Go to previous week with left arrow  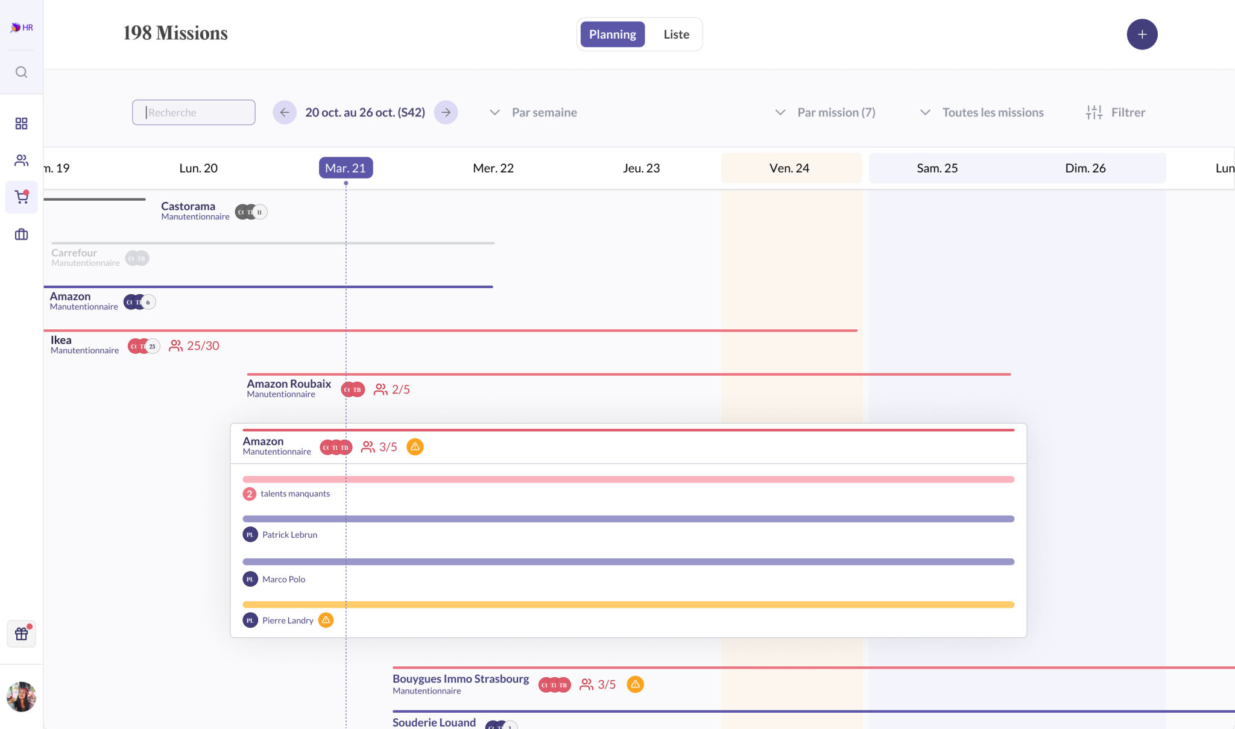tap(285, 112)
